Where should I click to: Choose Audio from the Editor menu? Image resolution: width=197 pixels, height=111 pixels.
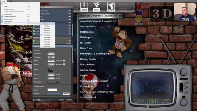click(x=20, y=6)
